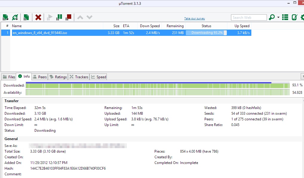Click Add Torrent from URL icon
This screenshot has height=178, width=304.
pos(15,17)
